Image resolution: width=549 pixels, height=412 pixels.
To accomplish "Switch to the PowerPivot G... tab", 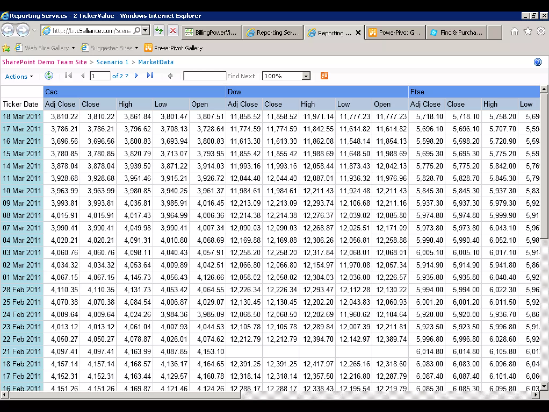I will (x=395, y=32).
